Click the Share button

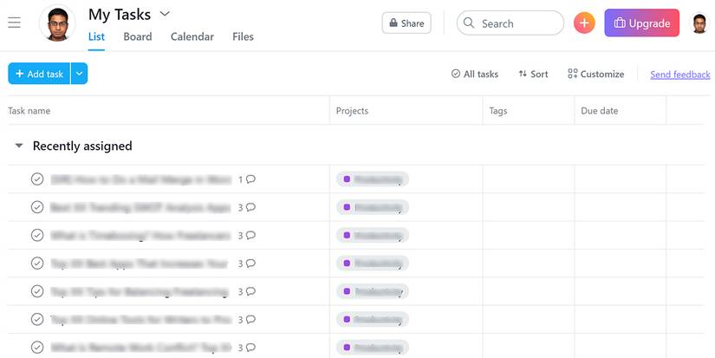(406, 23)
